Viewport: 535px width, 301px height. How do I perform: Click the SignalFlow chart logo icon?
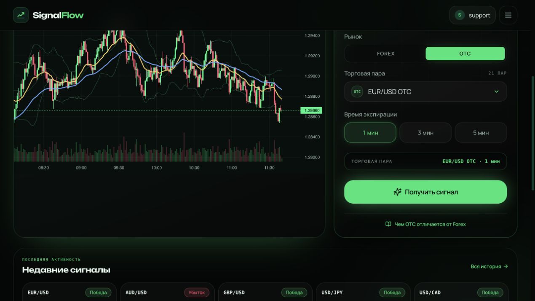pyautogui.click(x=21, y=15)
